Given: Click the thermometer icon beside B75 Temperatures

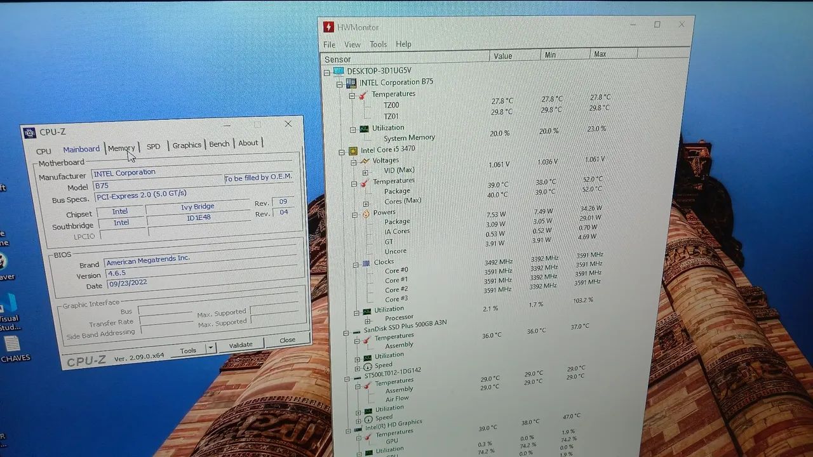Looking at the screenshot, I should (363, 95).
